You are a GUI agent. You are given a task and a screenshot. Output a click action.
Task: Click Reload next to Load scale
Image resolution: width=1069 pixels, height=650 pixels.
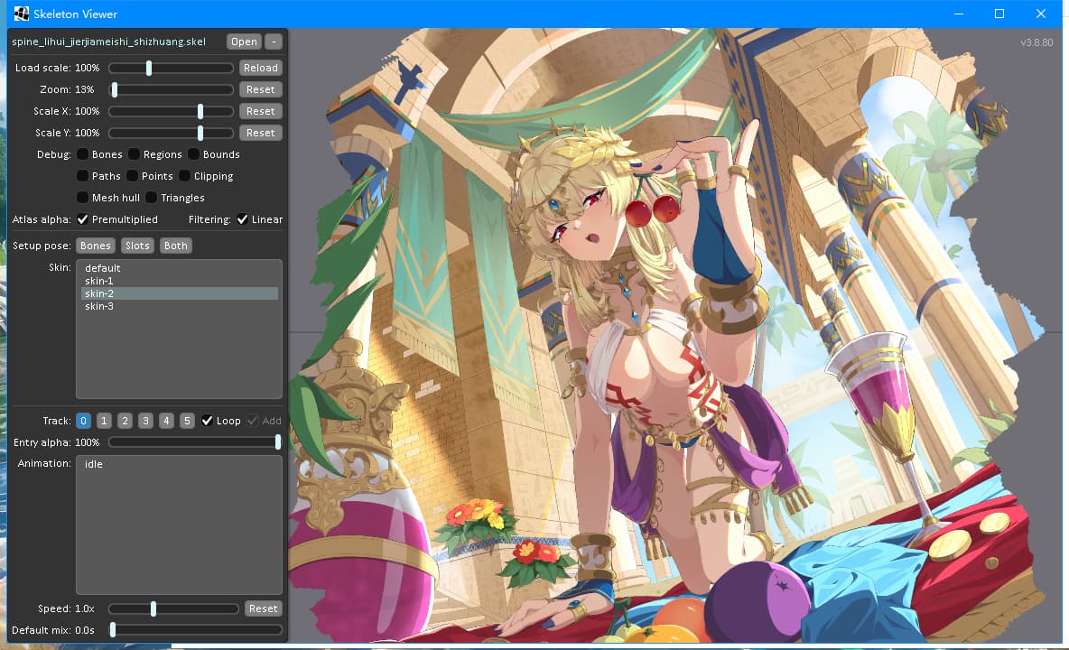point(260,68)
